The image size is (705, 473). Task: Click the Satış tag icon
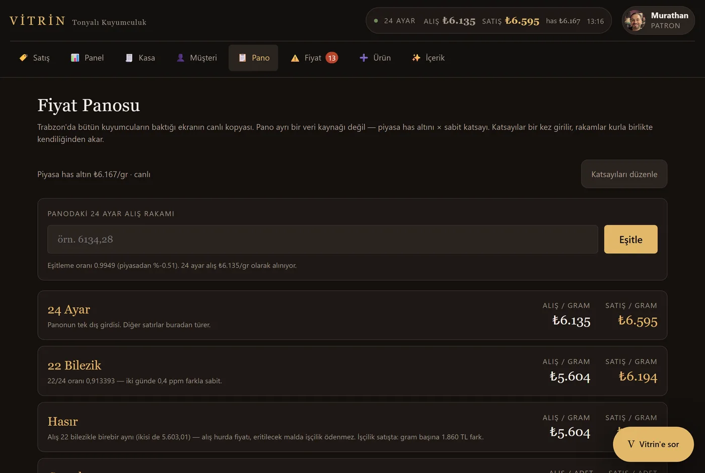pyautogui.click(x=23, y=58)
